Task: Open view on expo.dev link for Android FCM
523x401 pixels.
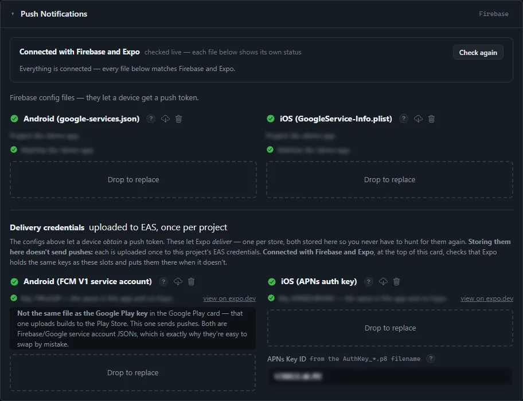Action: pyautogui.click(x=229, y=298)
